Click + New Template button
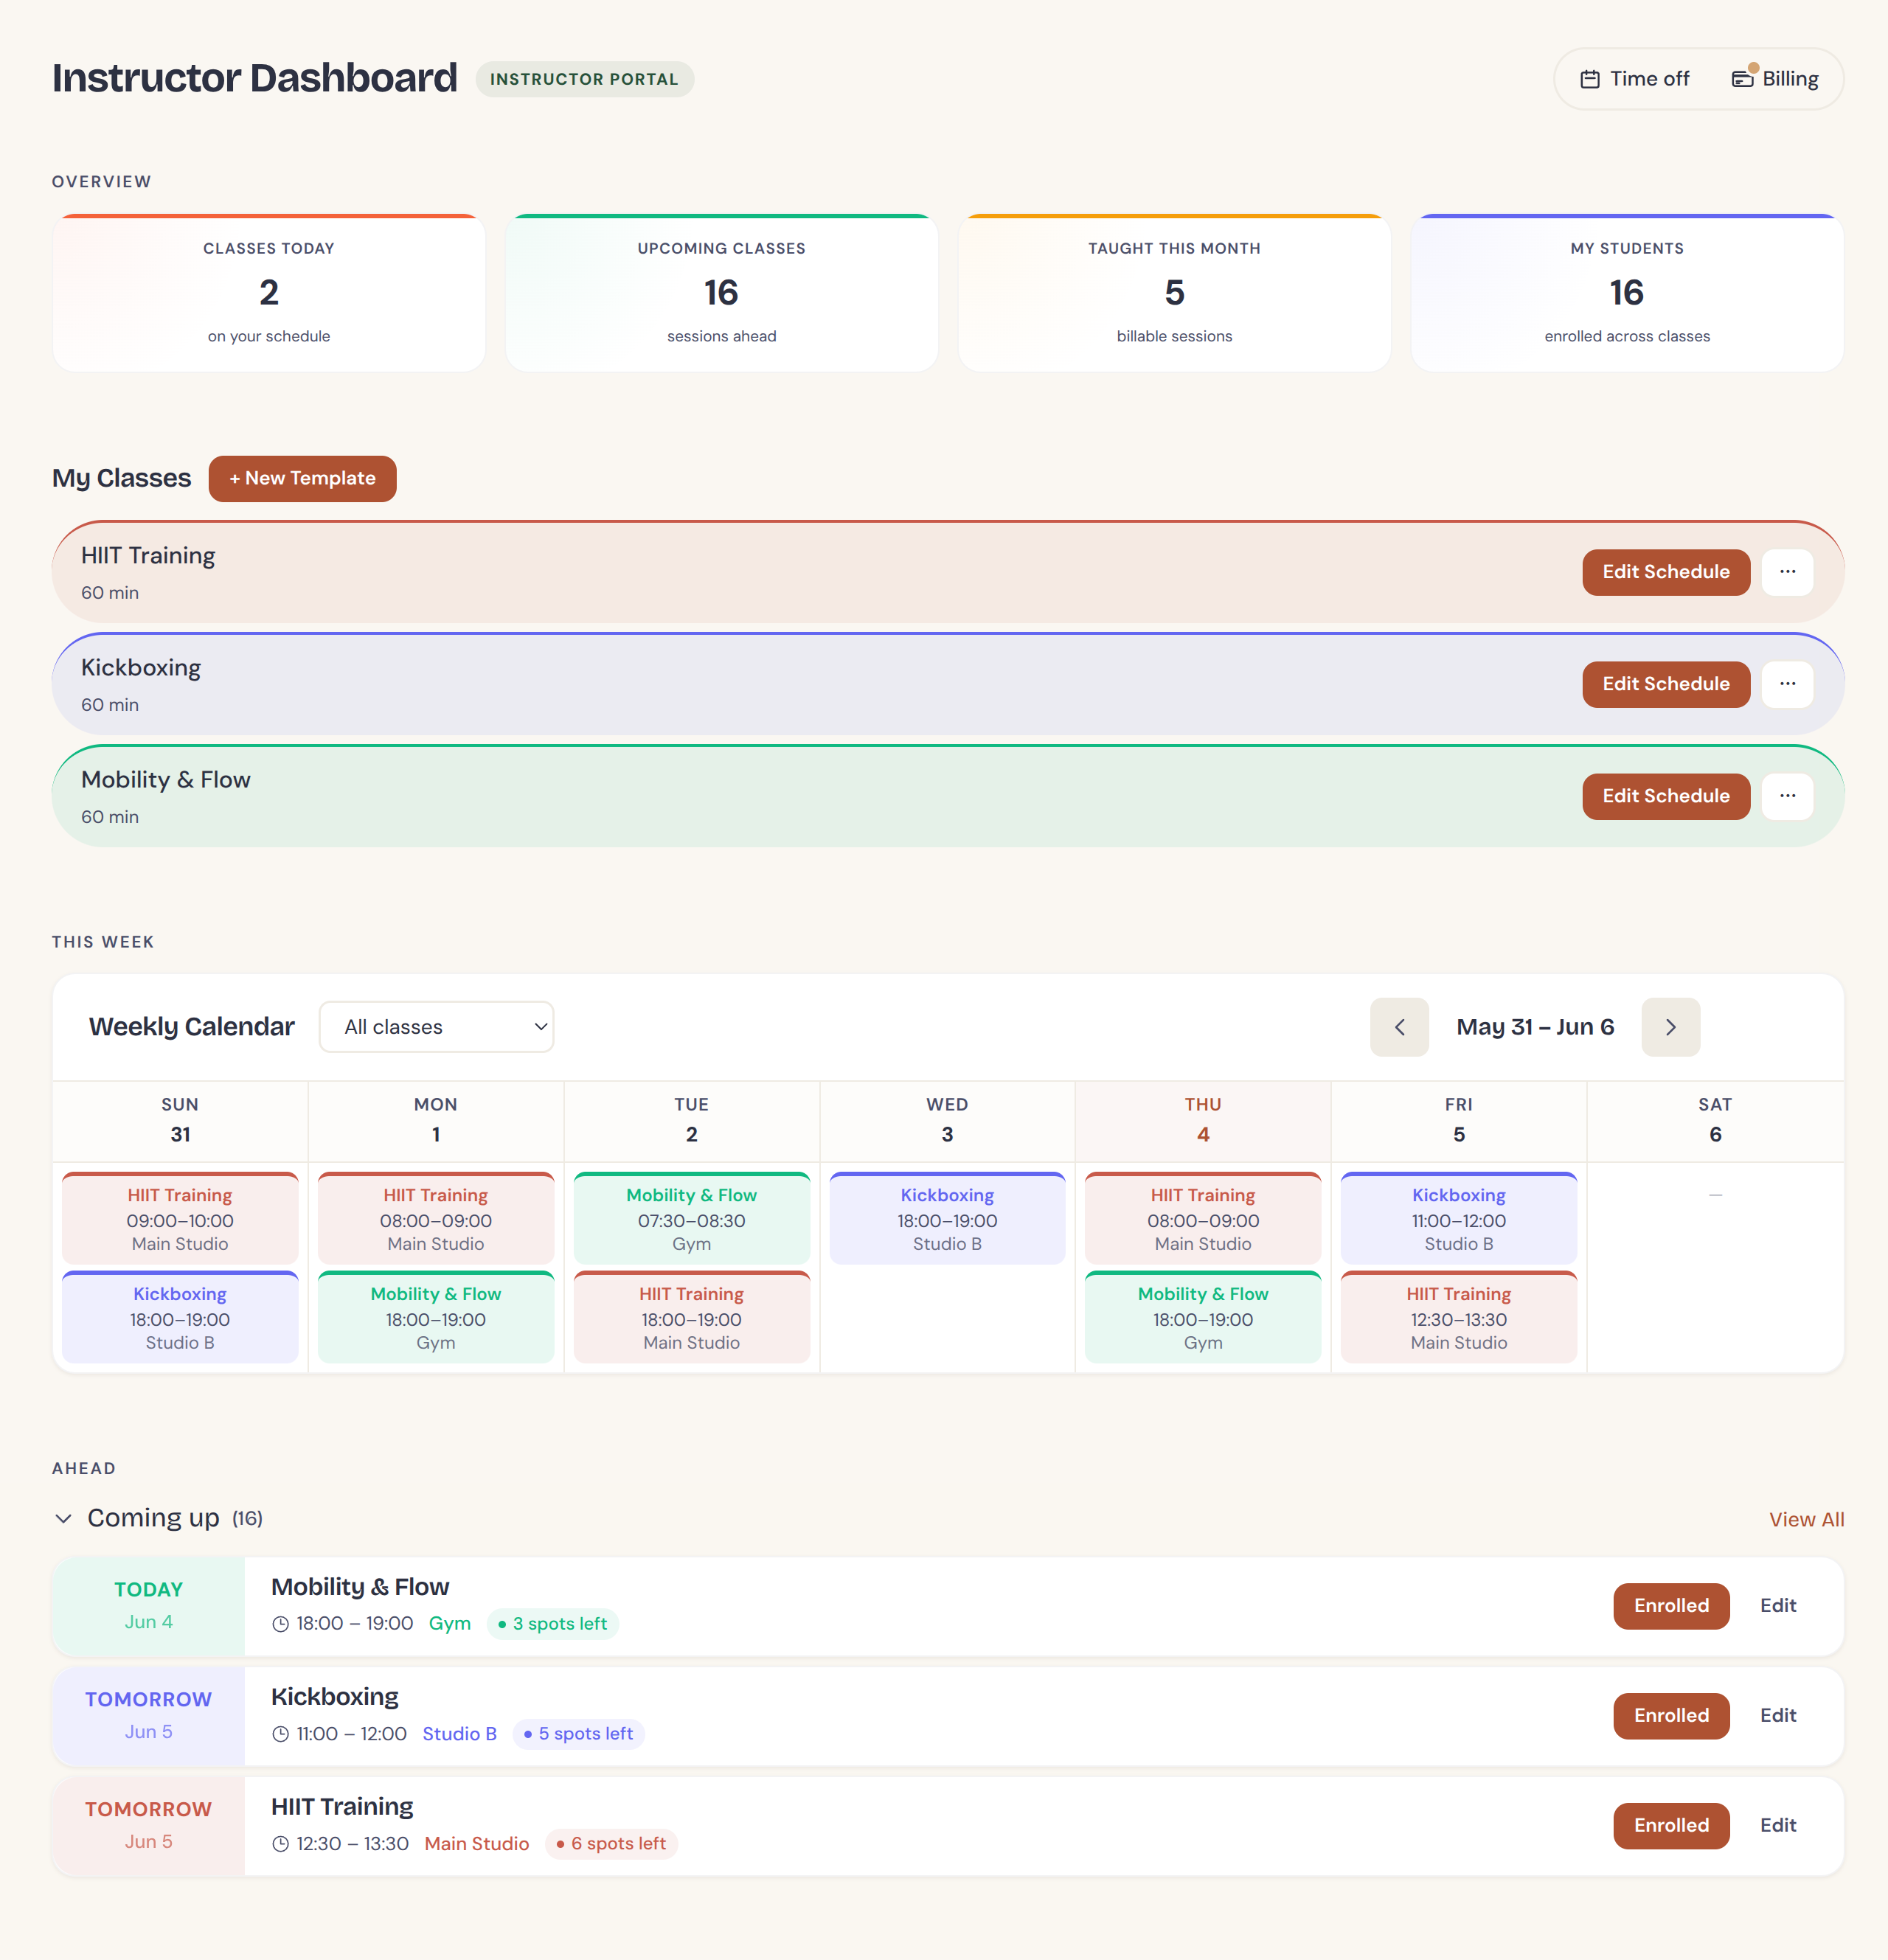 (x=302, y=479)
